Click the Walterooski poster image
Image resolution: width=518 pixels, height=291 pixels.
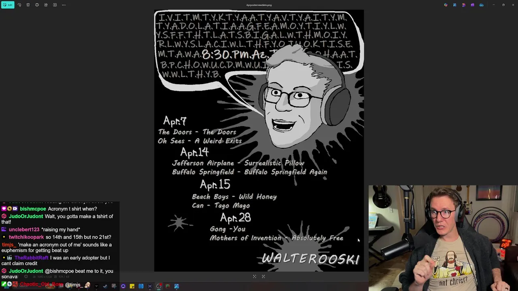tap(259, 141)
